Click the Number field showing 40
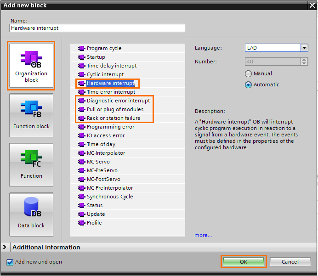Image resolution: width=318 pixels, height=276 pixels. 273,62
